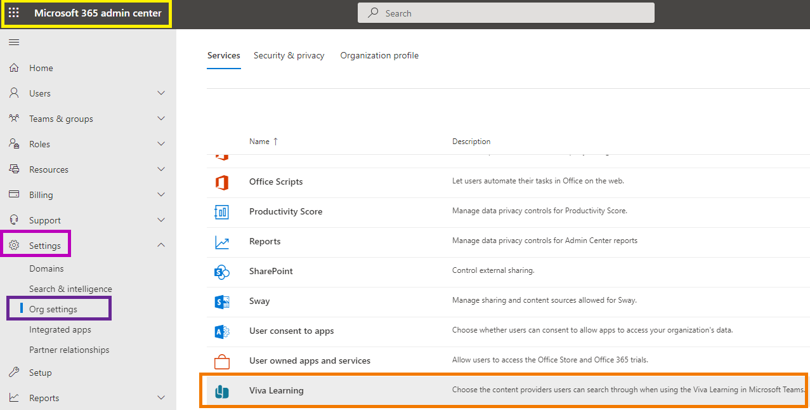
Task: Open User consent to apps service name
Action: pyautogui.click(x=291, y=331)
